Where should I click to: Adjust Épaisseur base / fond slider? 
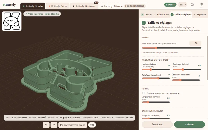(x=186, y=80)
